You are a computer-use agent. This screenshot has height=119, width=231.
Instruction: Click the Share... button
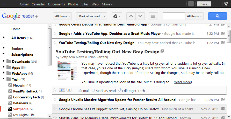pos(204,4)
